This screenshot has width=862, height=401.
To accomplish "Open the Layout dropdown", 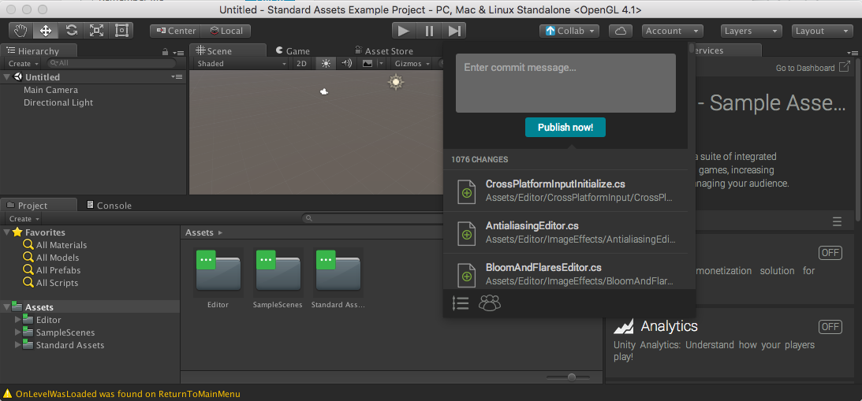I will (x=823, y=32).
